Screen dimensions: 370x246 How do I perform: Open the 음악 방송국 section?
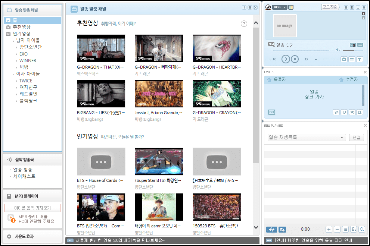pos(32,160)
